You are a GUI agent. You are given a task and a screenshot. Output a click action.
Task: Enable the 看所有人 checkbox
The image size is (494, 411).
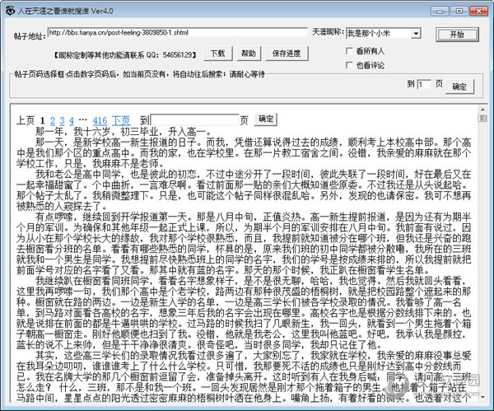click(348, 51)
